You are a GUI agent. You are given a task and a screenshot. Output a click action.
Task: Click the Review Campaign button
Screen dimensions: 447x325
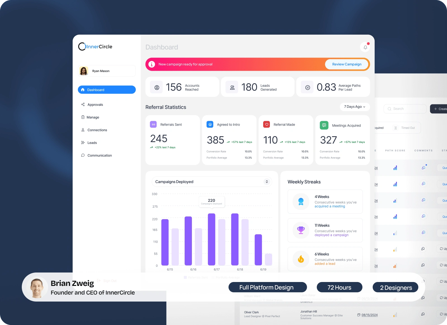347,64
